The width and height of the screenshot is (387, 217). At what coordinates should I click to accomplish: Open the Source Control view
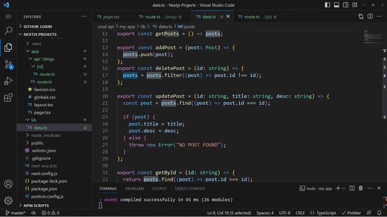[x=8, y=64]
